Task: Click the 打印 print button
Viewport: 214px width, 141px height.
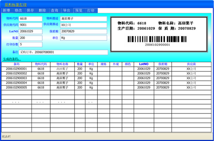Action: pyautogui.click(x=92, y=10)
